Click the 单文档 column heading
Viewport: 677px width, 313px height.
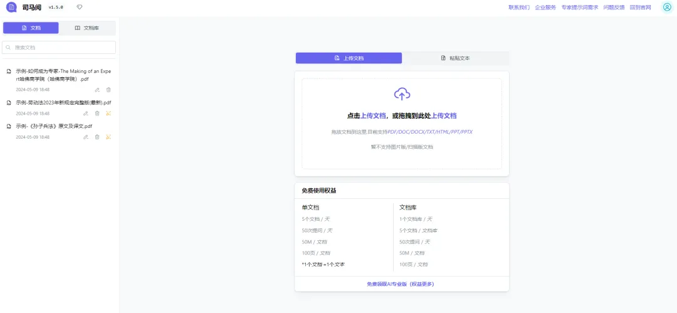(310, 208)
